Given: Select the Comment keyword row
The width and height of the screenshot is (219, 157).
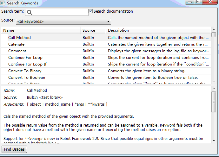Looking at the screenshot, I should point(106,51).
